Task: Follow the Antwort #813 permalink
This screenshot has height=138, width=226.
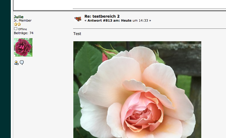Action: coord(99,20)
